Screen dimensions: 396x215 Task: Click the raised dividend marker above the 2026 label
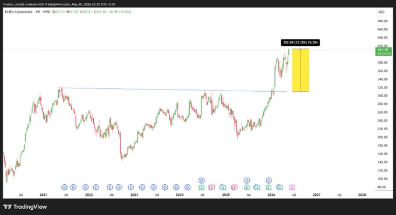(x=269, y=181)
